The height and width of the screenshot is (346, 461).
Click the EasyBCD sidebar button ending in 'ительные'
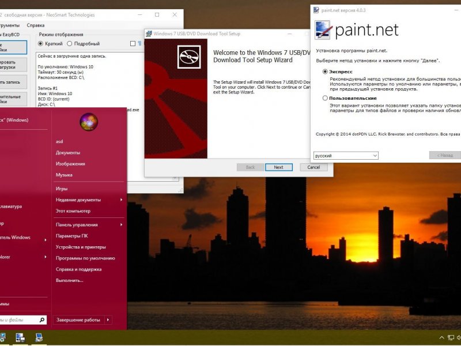[x=13, y=99]
